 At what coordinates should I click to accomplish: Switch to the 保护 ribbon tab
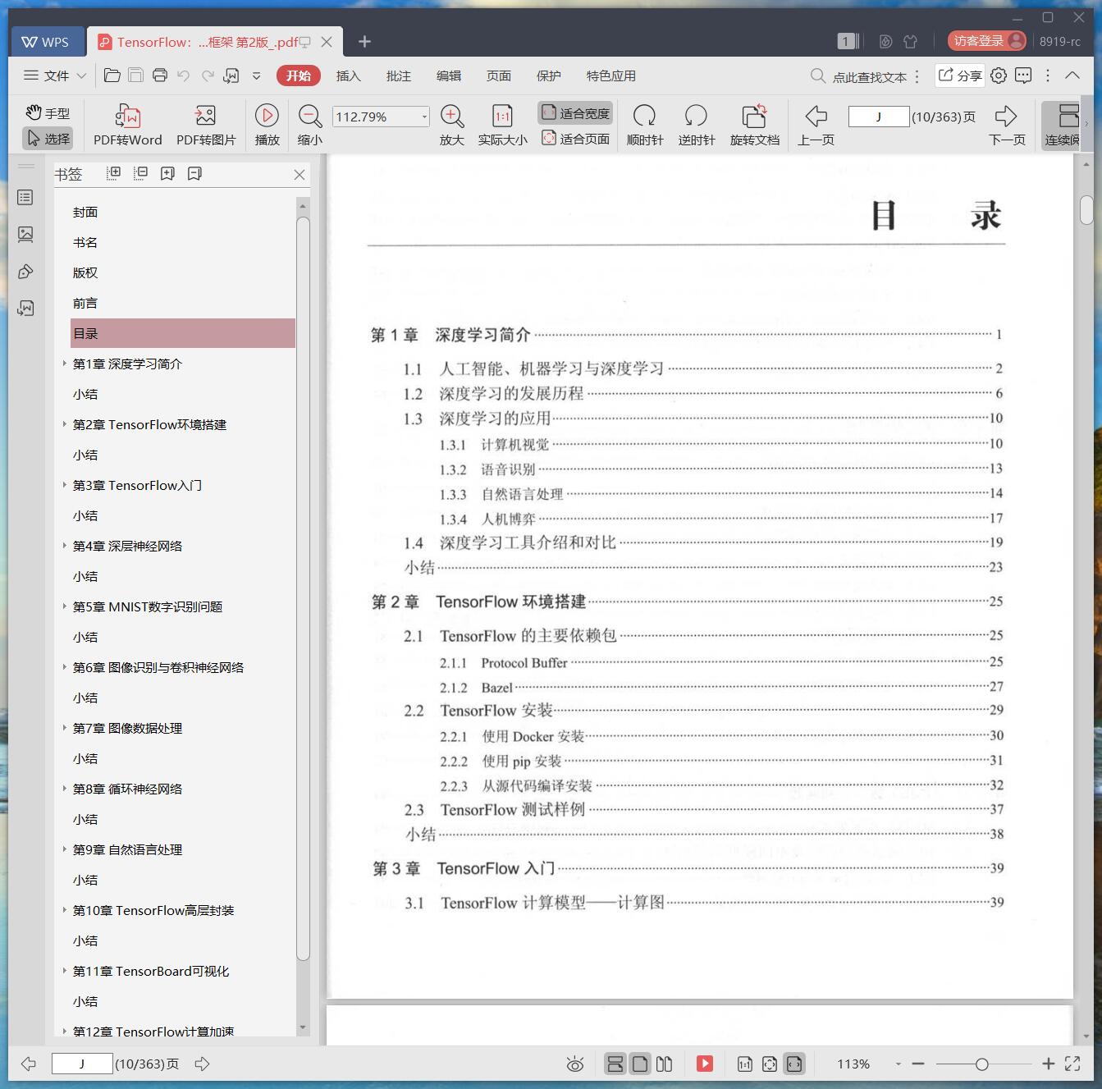549,75
